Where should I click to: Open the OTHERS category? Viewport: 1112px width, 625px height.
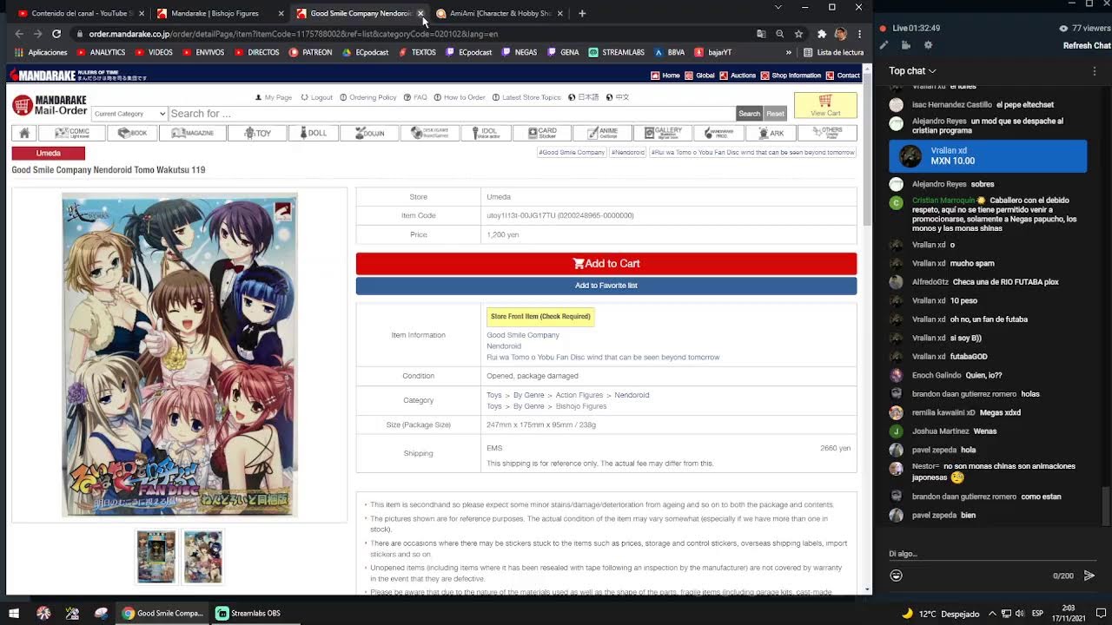pos(826,133)
